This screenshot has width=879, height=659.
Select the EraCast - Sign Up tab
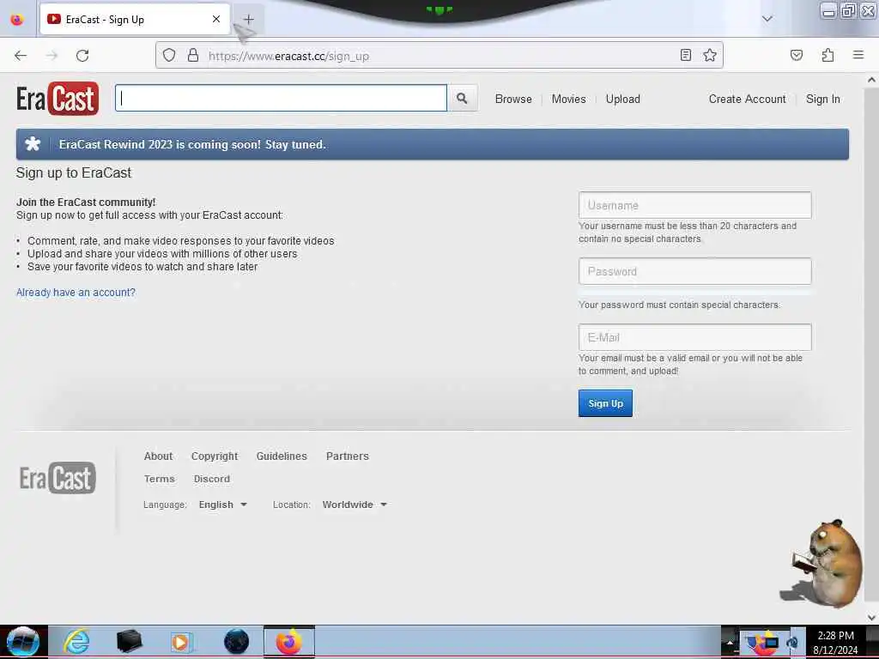(x=135, y=19)
